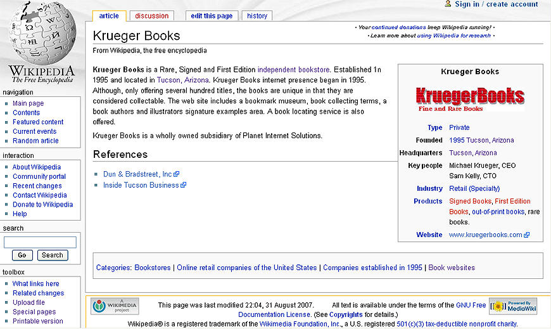View the history tab
551x329 pixels.
coord(257,16)
